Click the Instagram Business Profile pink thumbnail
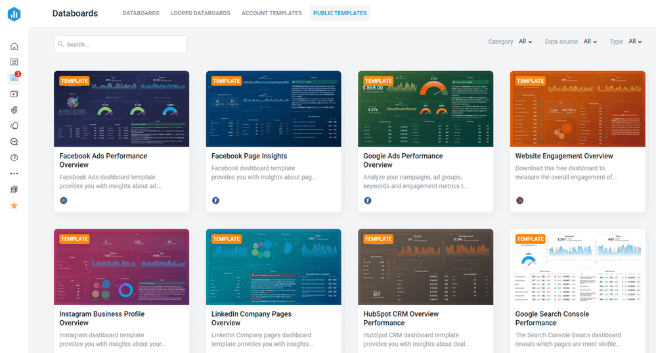Screen dimensions: 656x353 [121, 267]
